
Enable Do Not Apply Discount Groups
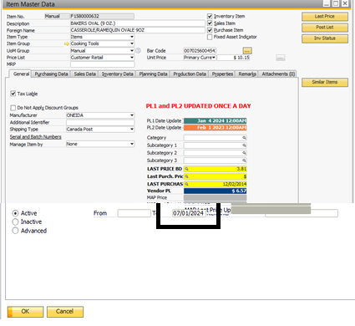click(x=13, y=108)
